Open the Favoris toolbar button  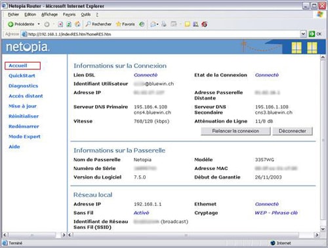point(125,24)
